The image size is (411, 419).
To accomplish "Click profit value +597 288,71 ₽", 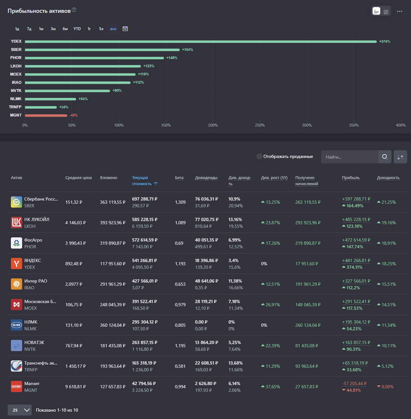I will point(356,199).
